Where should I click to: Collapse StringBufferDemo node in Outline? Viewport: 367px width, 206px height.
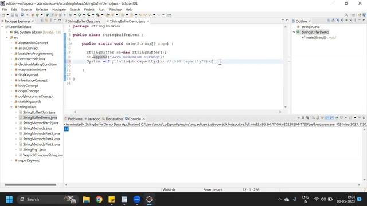294,32
